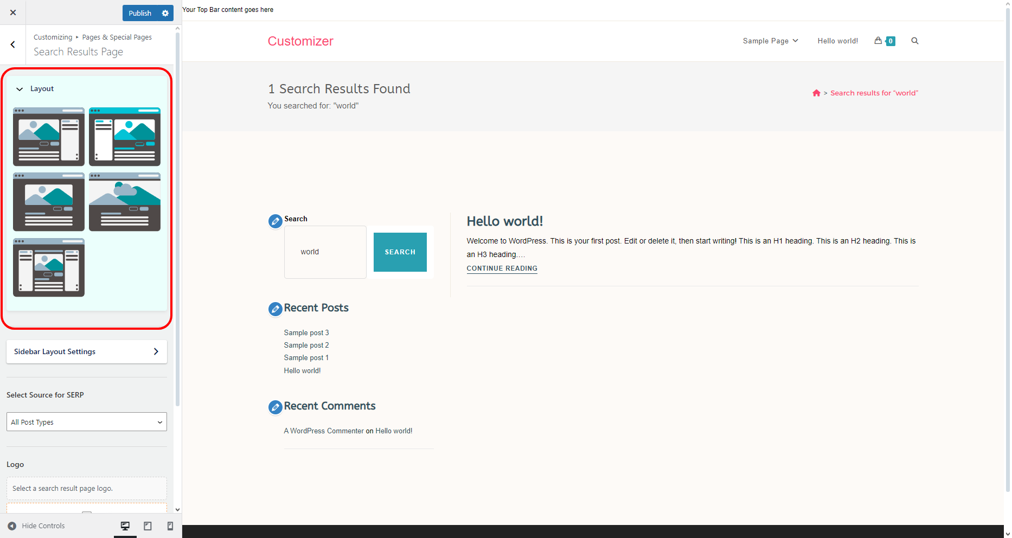Image resolution: width=1012 pixels, height=538 pixels.
Task: Click the teal SEARCH button
Action: pos(400,252)
